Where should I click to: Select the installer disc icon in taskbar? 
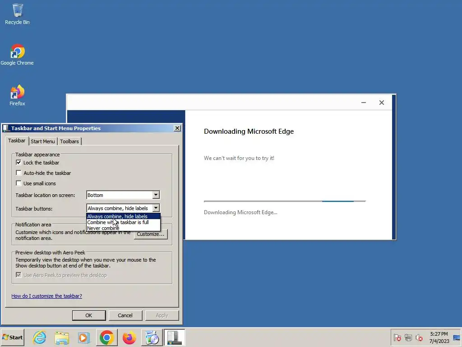[x=152, y=338]
